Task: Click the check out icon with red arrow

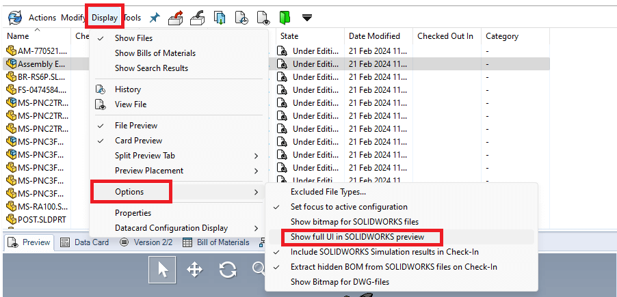Action: 176,18
